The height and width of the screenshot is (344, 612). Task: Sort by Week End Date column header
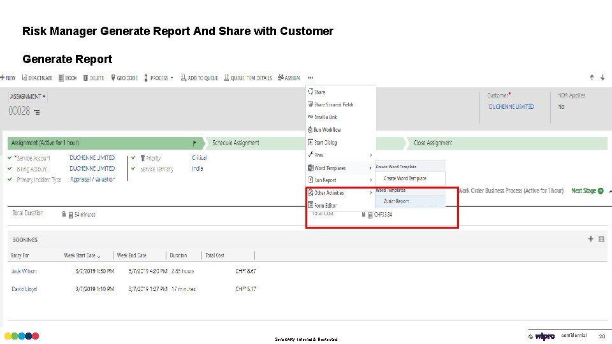coord(131,255)
